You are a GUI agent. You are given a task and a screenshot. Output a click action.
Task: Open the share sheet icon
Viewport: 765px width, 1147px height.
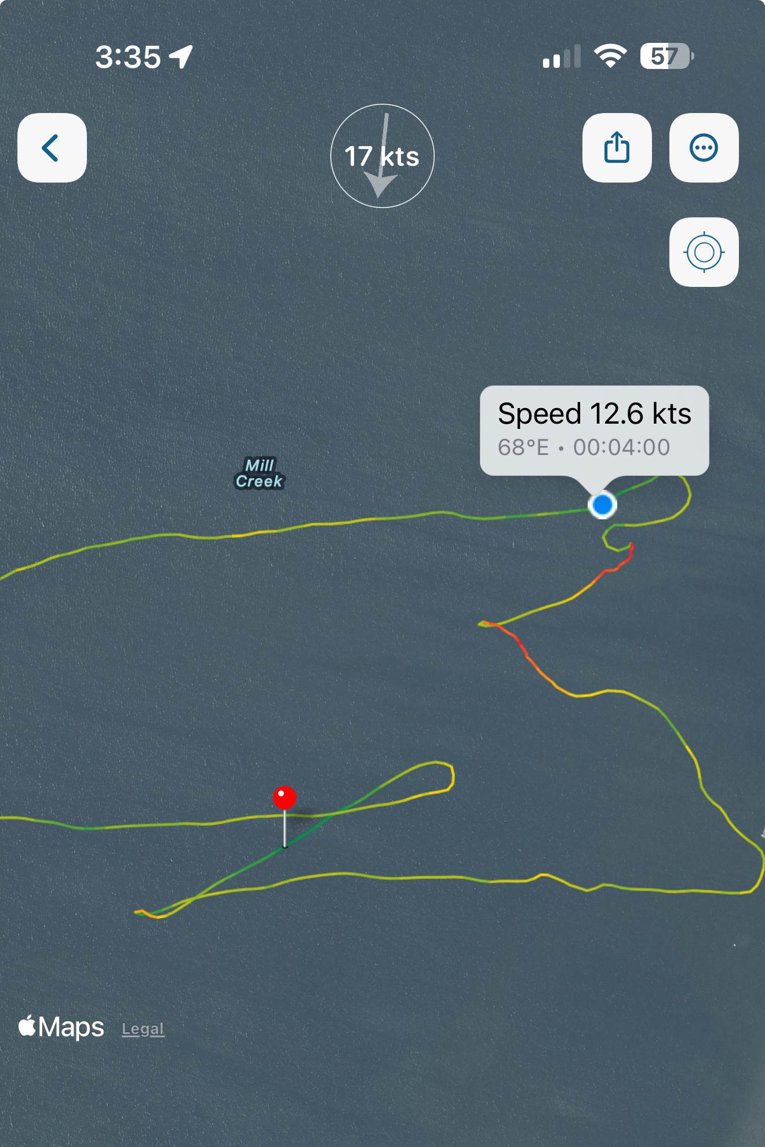click(617, 148)
